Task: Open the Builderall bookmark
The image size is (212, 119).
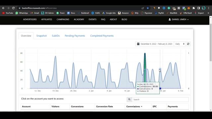Action: click(x=83, y=13)
